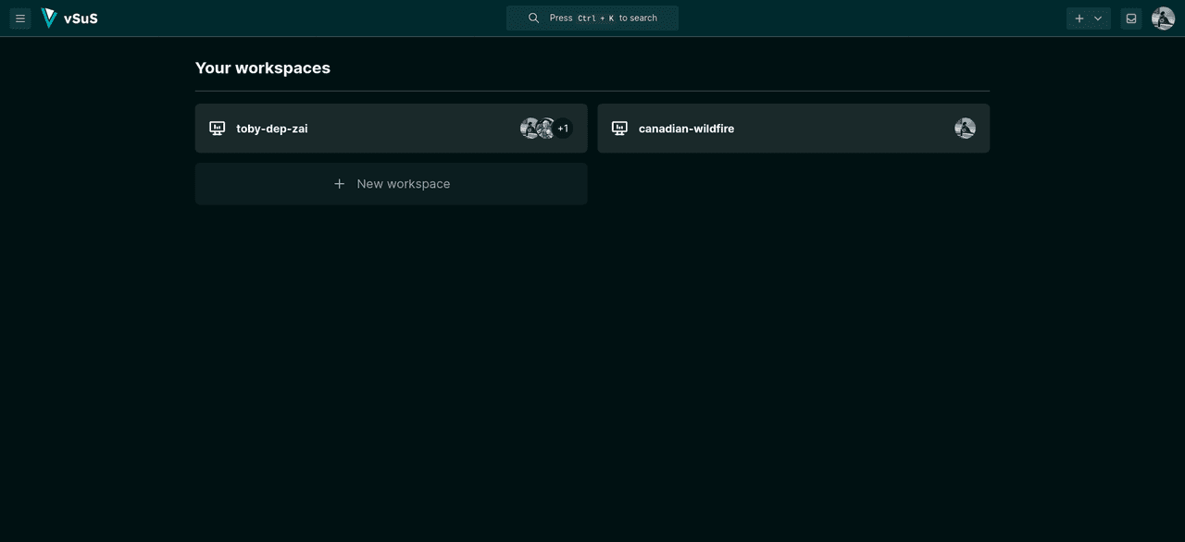Click the vSuS brand name link
Screen dimensions: 1185x542
pos(81,18)
